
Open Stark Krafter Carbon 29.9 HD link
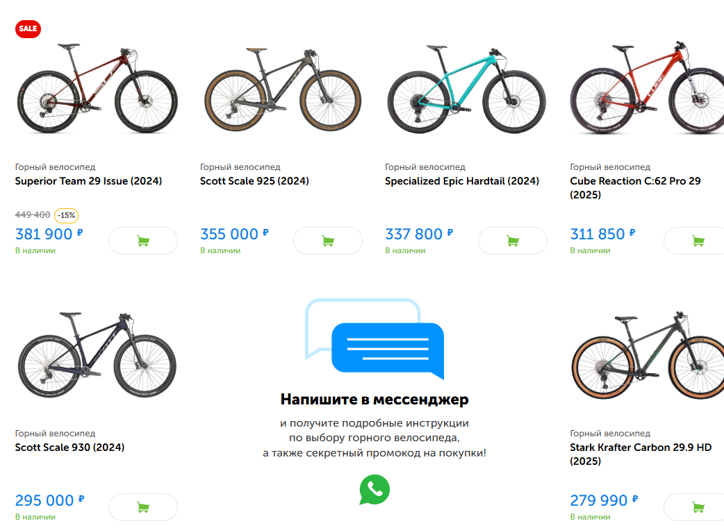pyautogui.click(x=641, y=447)
